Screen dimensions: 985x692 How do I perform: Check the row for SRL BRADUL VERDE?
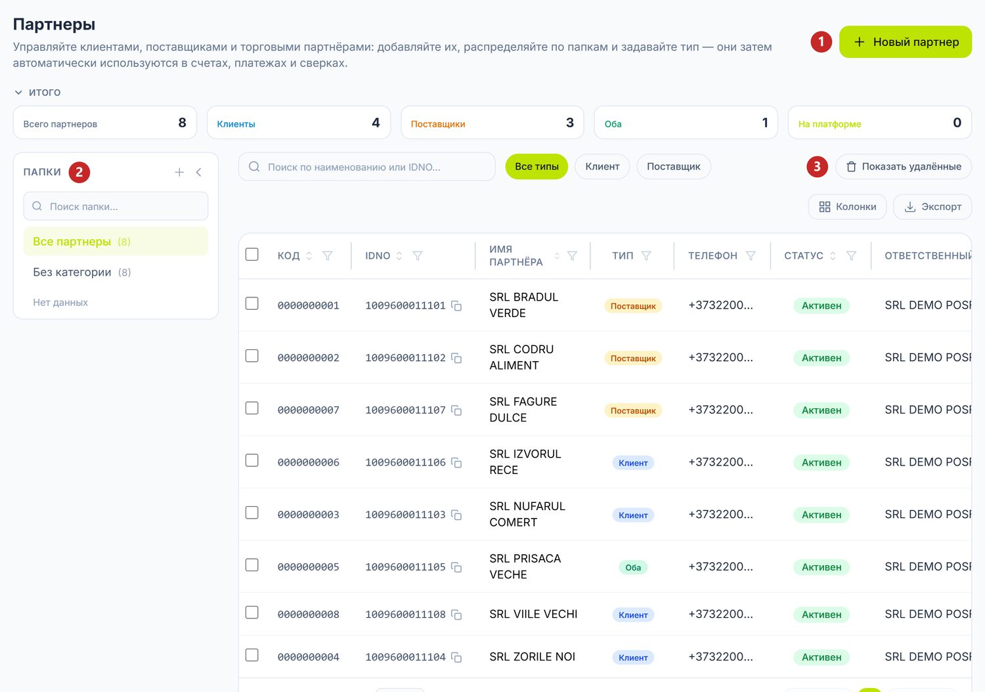point(252,303)
